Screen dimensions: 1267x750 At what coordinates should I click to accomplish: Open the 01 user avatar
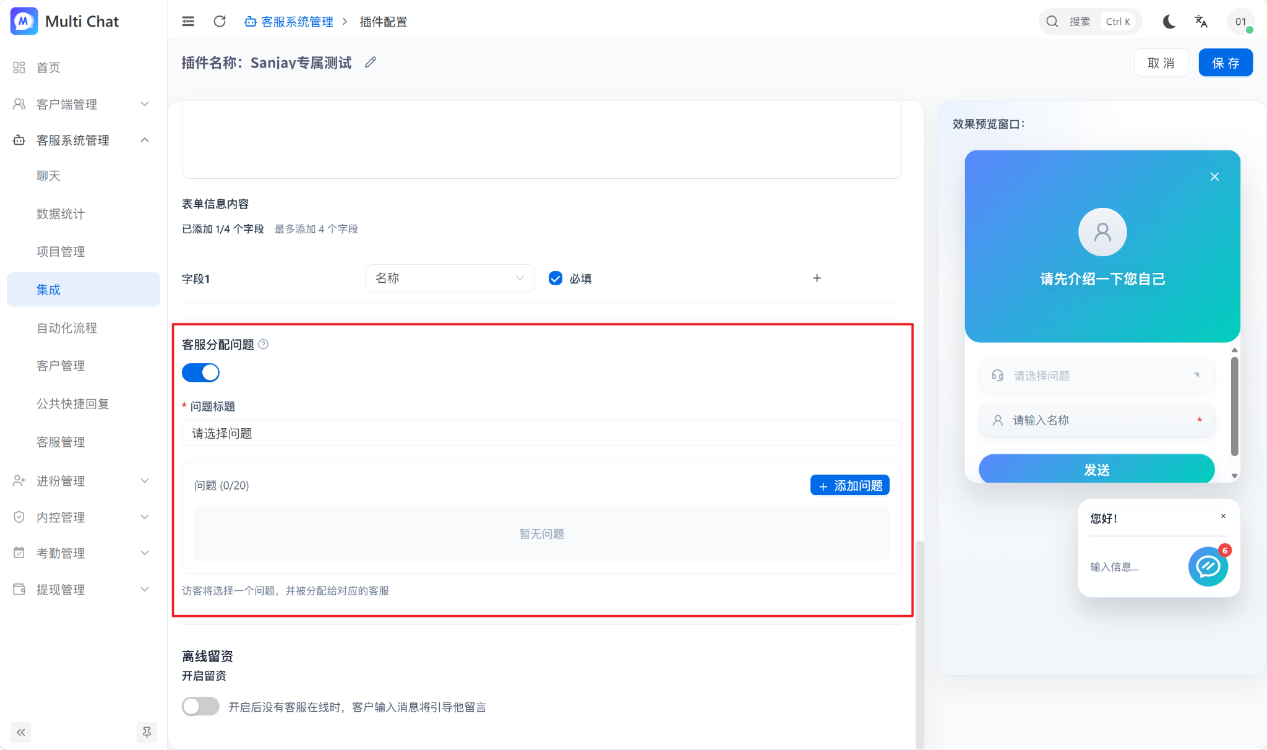[1240, 22]
